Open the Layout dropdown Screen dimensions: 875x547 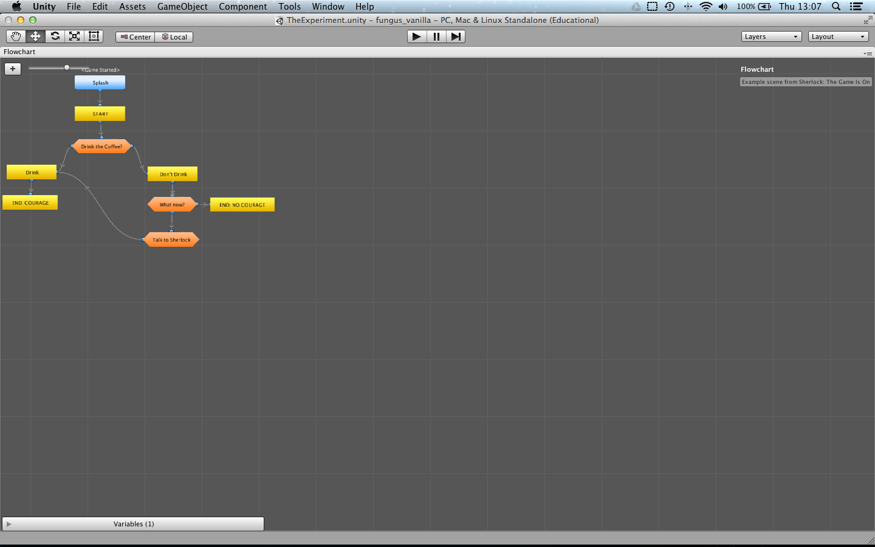839,36
